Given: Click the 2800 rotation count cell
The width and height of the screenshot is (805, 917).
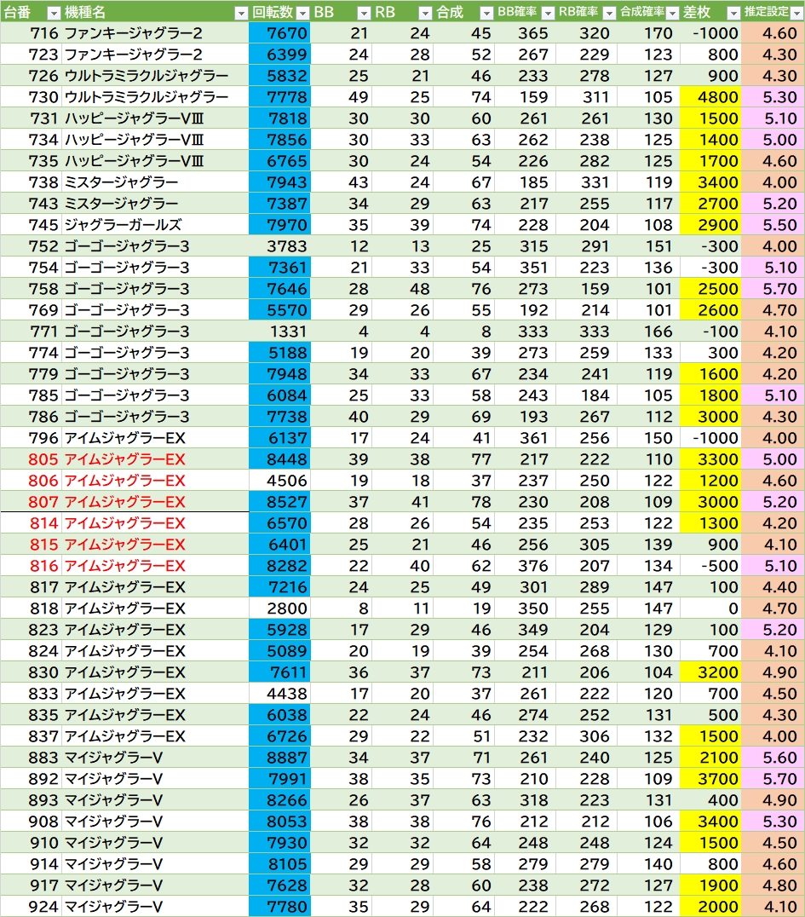Looking at the screenshot, I should (279, 608).
